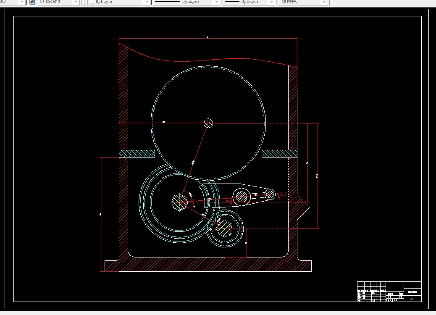
Task: Click the dimension style manager icon
Action: tap(32, 2)
